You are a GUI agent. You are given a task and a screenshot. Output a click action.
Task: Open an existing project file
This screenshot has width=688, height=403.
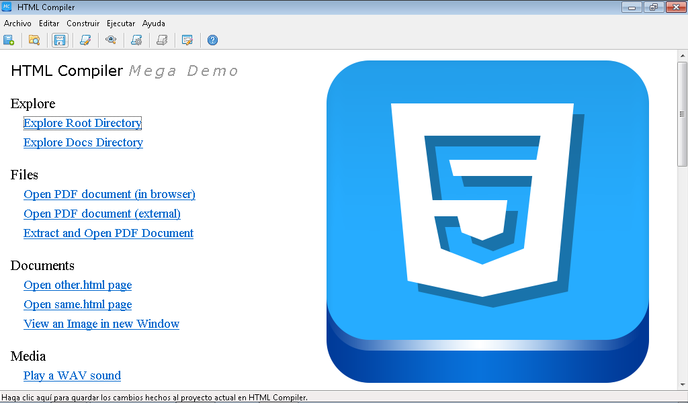click(34, 40)
